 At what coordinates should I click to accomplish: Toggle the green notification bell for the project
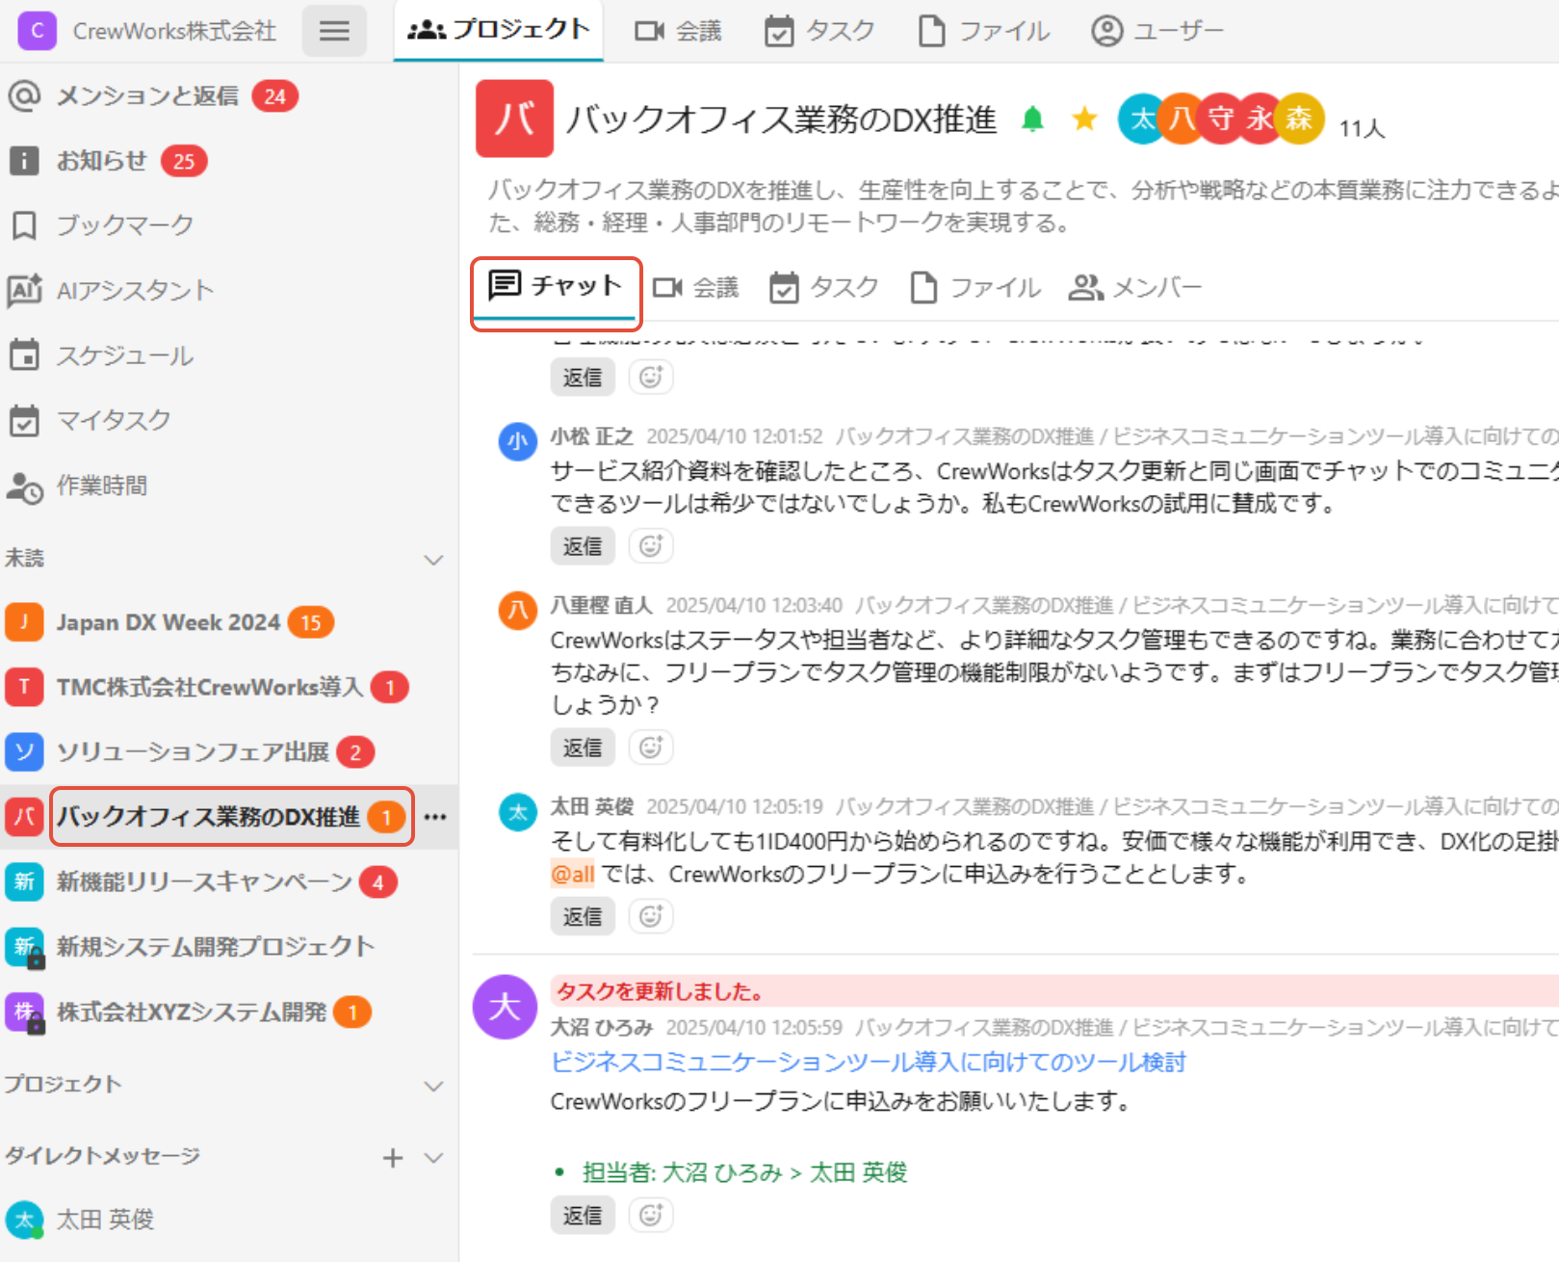pos(1032,118)
